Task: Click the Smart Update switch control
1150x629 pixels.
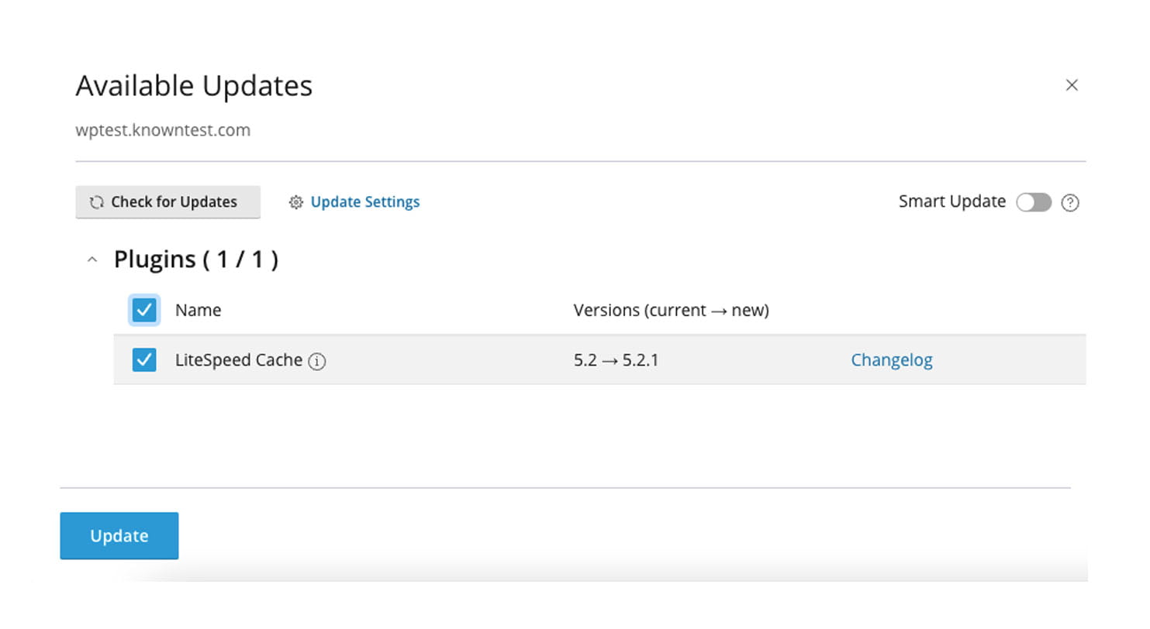Action: 1034,201
